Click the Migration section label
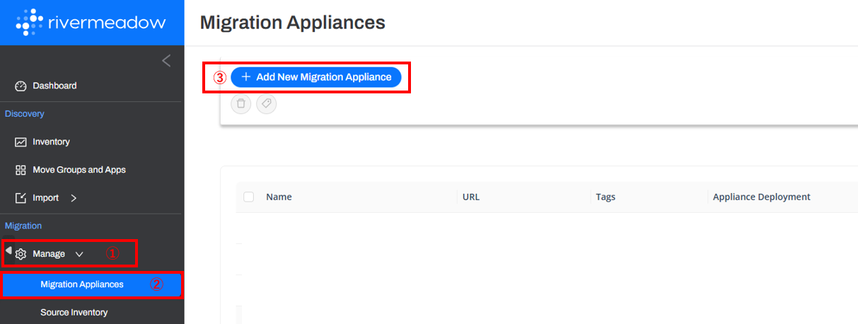Screen dimensions: 858x324 (x=23, y=226)
